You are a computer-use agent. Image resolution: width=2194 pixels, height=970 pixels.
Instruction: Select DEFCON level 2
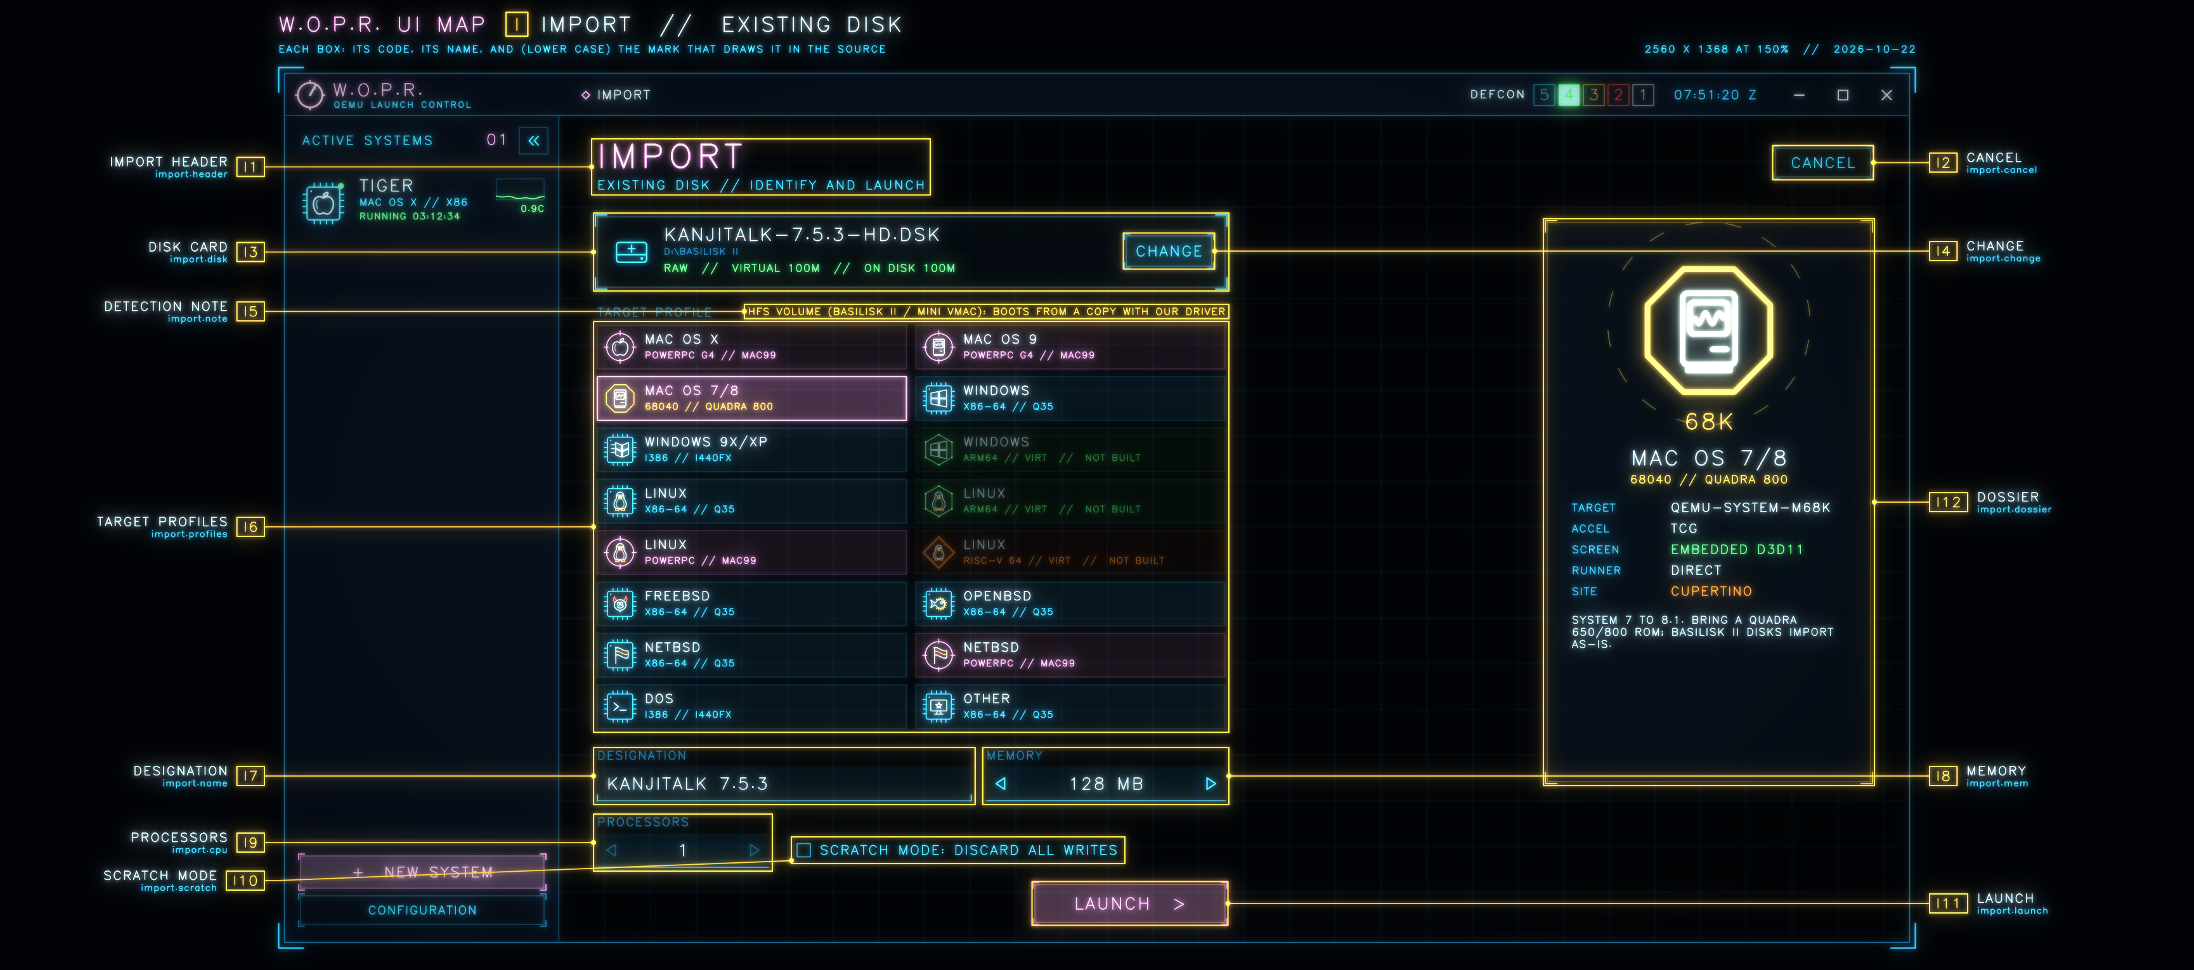point(1618,94)
